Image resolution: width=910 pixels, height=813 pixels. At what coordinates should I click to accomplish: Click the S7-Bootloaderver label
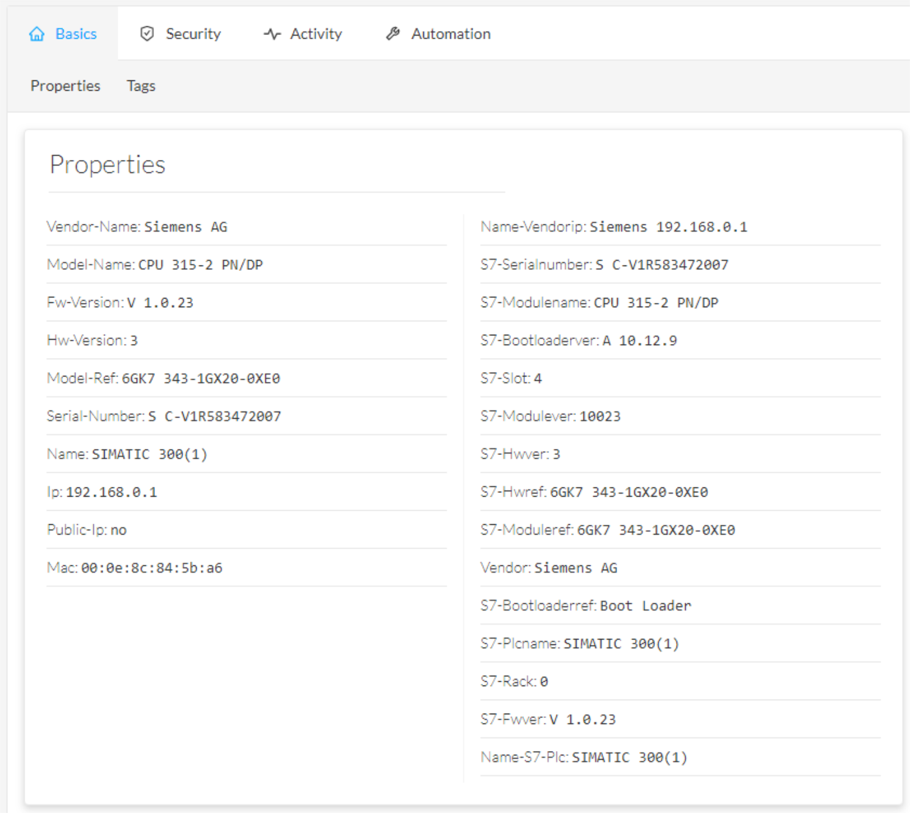(539, 341)
